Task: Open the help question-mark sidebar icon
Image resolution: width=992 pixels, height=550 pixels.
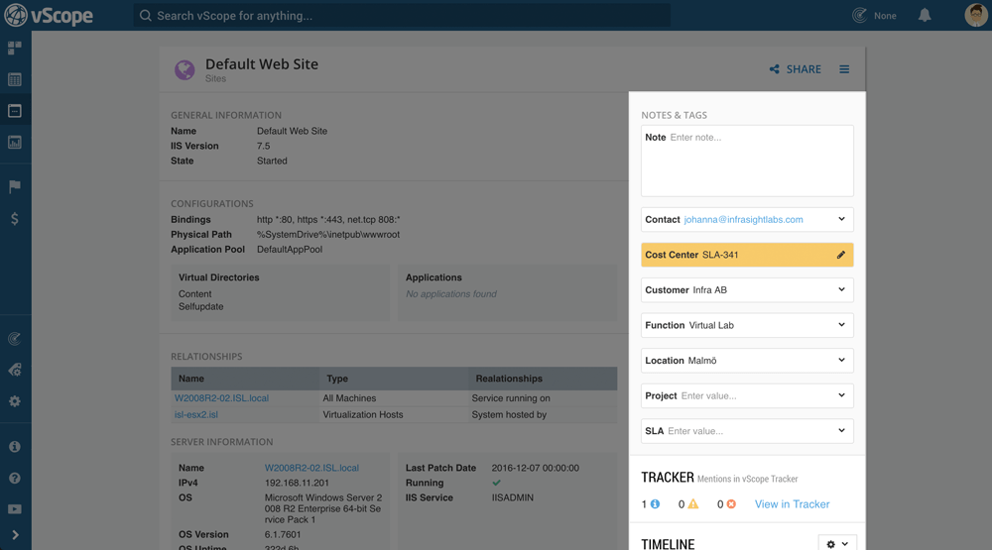Action: (x=15, y=479)
